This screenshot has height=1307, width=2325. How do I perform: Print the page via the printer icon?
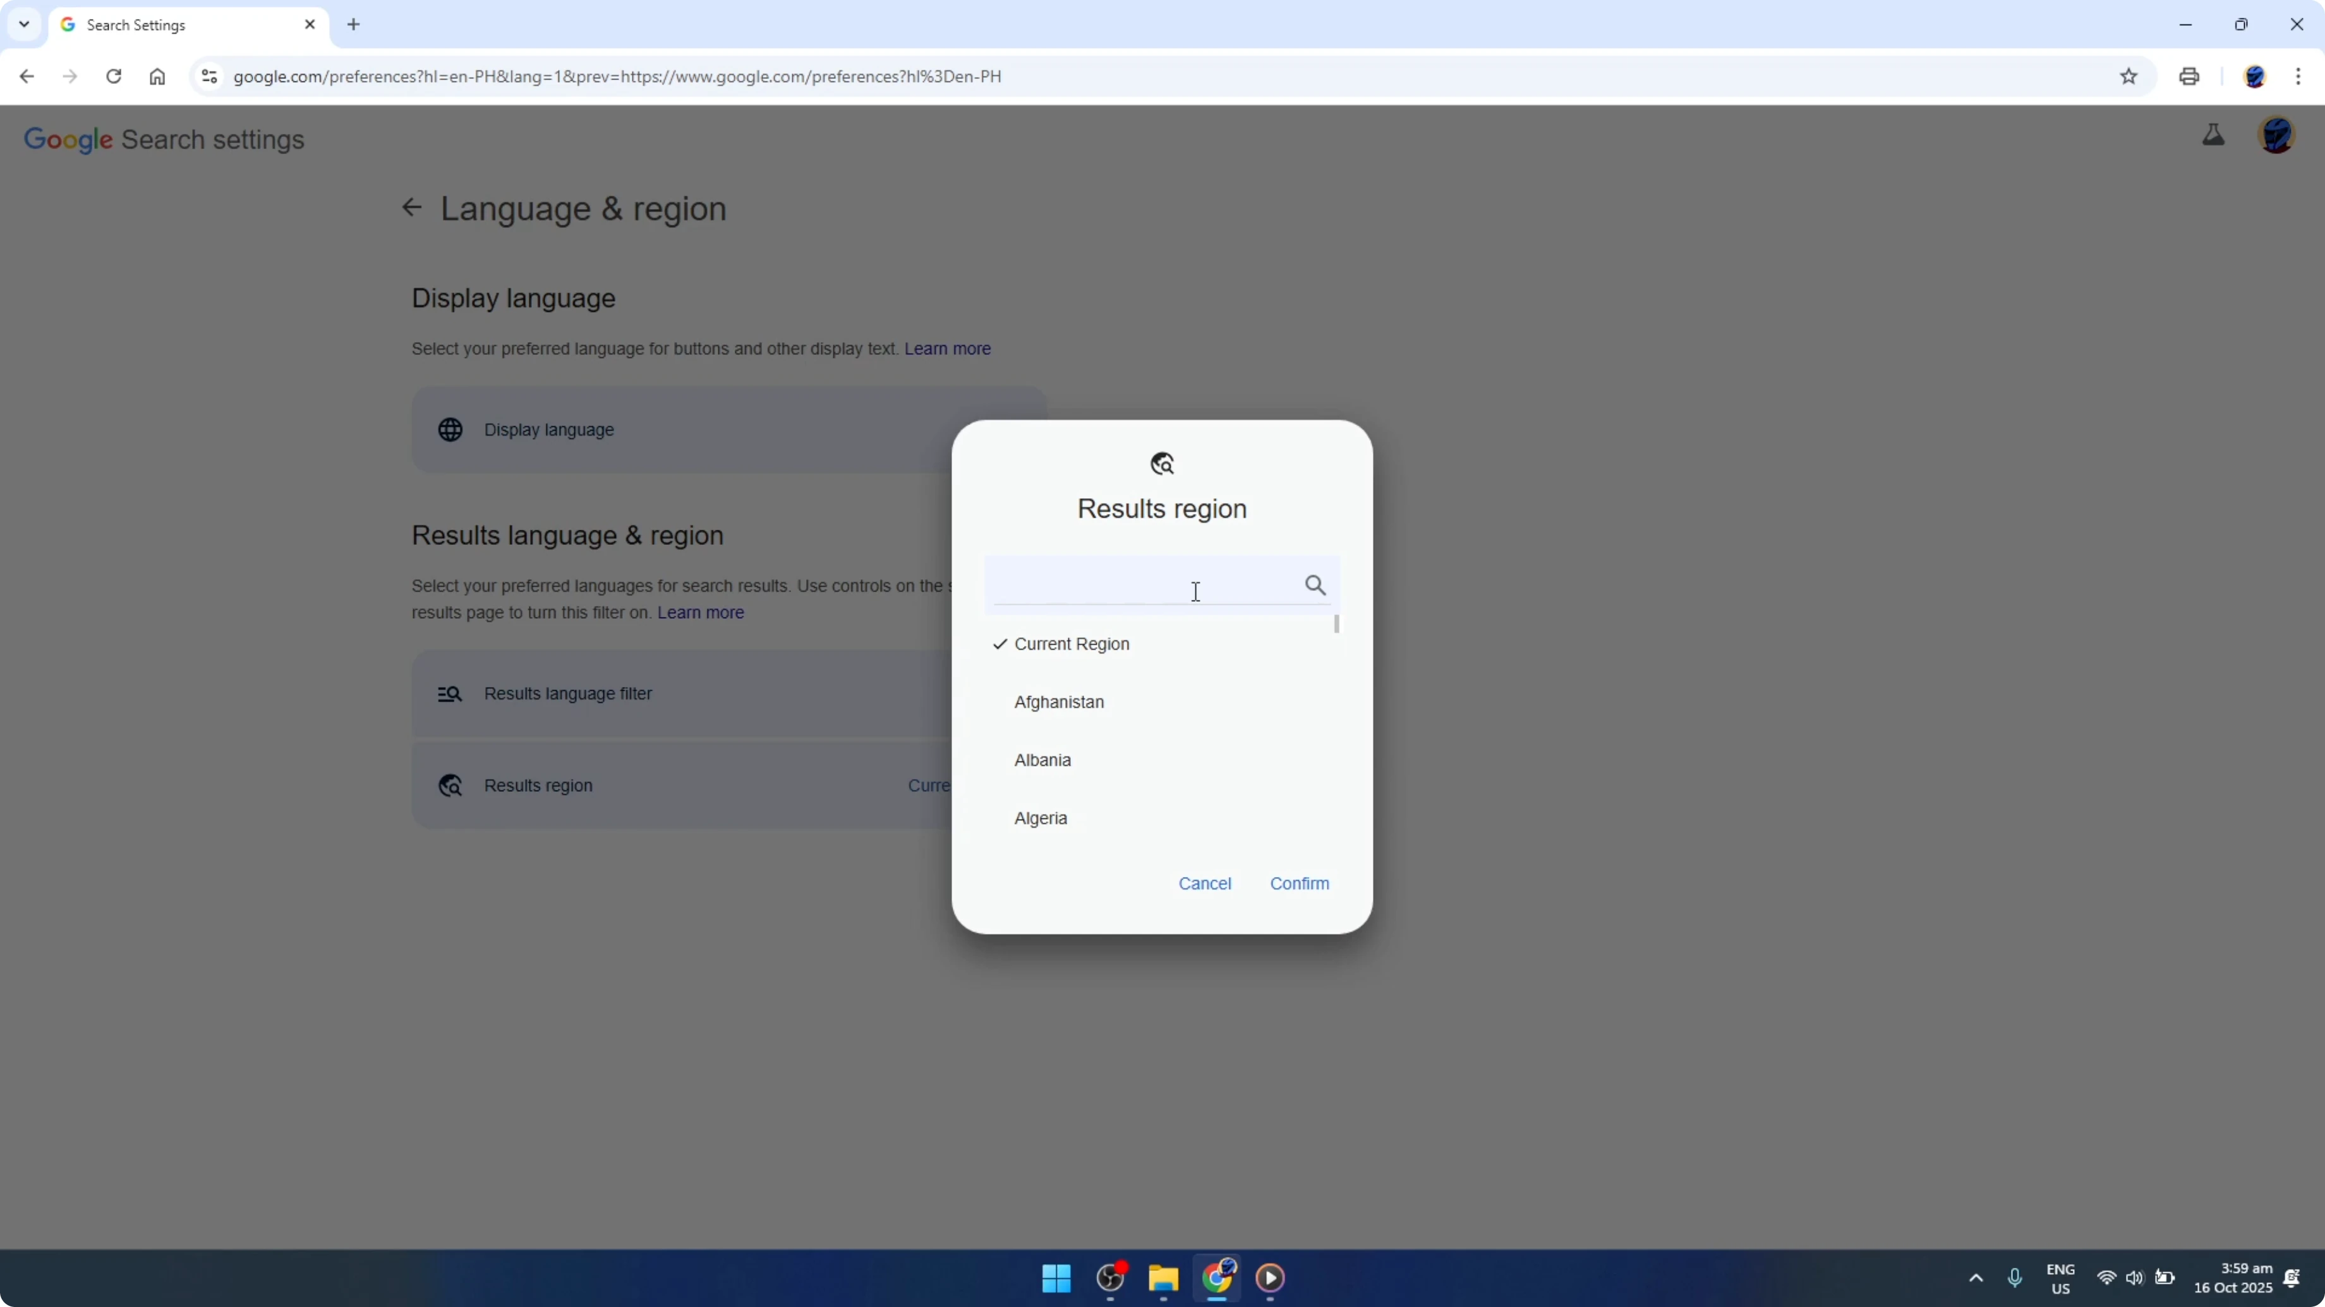(x=2190, y=76)
